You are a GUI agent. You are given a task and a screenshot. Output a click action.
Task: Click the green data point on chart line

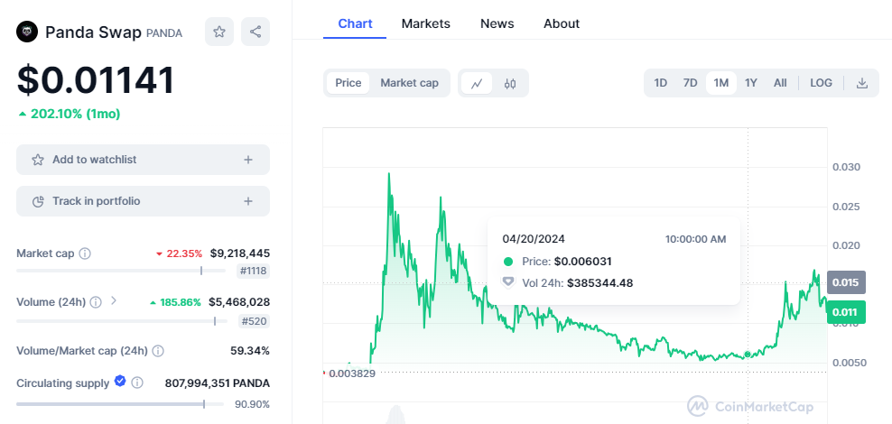click(748, 355)
